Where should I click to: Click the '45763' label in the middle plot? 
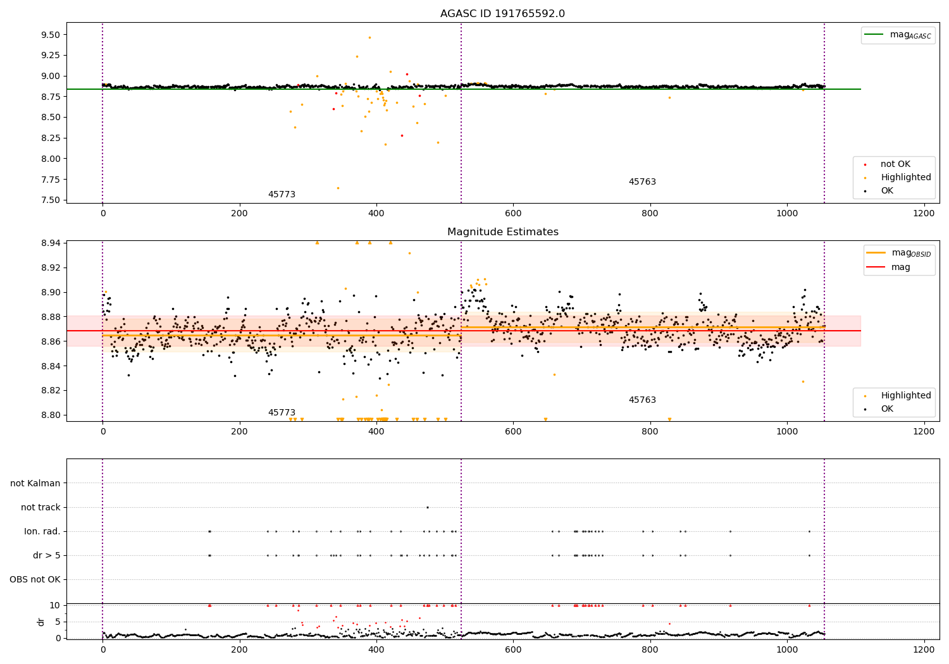click(642, 400)
